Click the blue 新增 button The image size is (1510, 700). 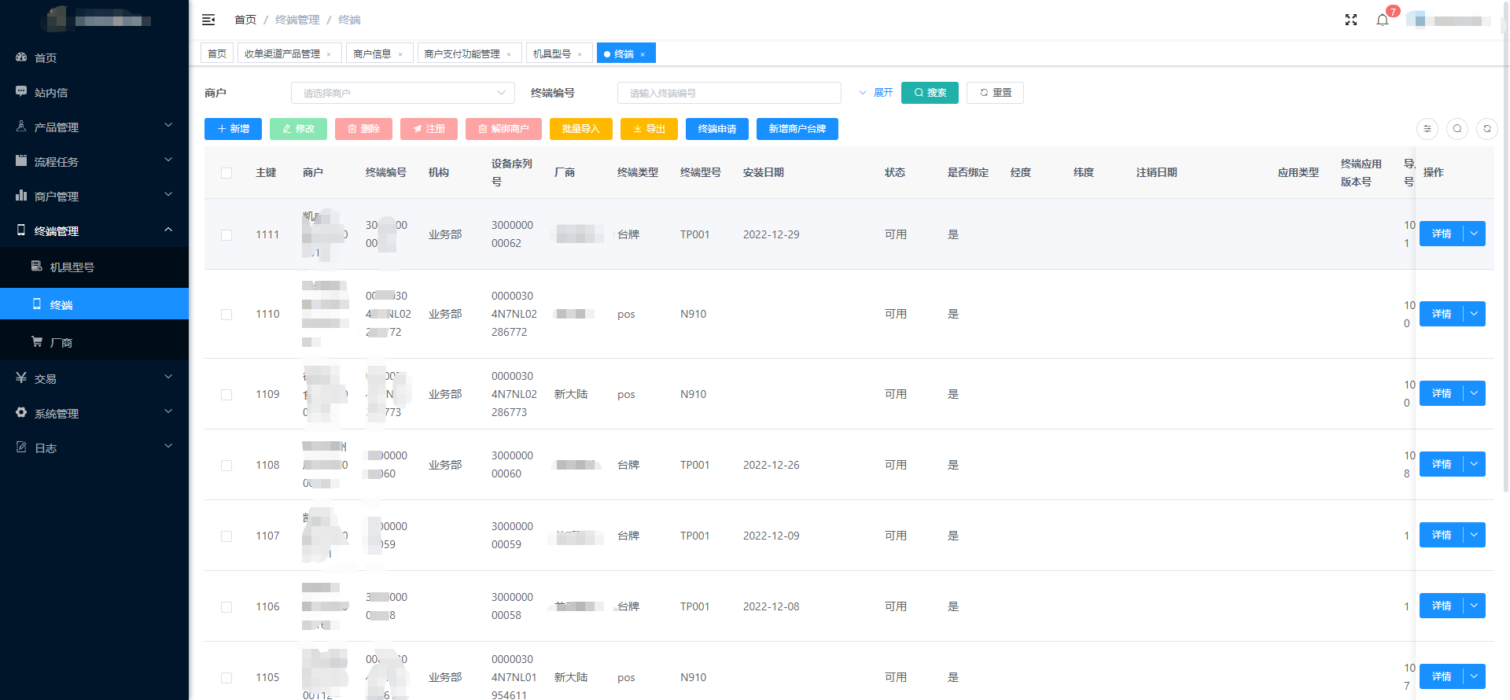point(233,129)
